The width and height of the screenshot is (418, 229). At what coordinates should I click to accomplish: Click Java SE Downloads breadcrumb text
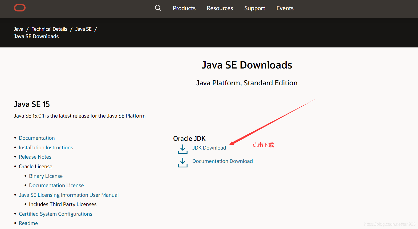tap(36, 37)
